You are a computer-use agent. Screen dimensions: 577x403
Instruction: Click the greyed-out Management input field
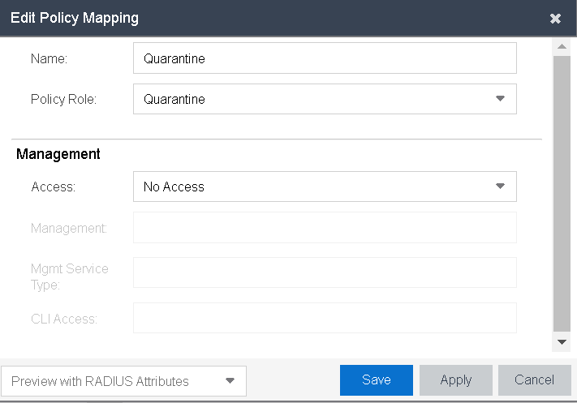pyautogui.click(x=325, y=228)
